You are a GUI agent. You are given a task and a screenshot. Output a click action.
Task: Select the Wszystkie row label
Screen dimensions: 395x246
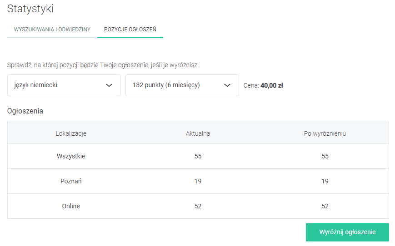[71, 156]
